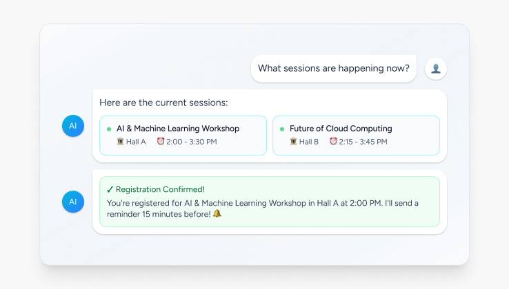
Task: Click the user profile avatar icon
Action: [436, 68]
